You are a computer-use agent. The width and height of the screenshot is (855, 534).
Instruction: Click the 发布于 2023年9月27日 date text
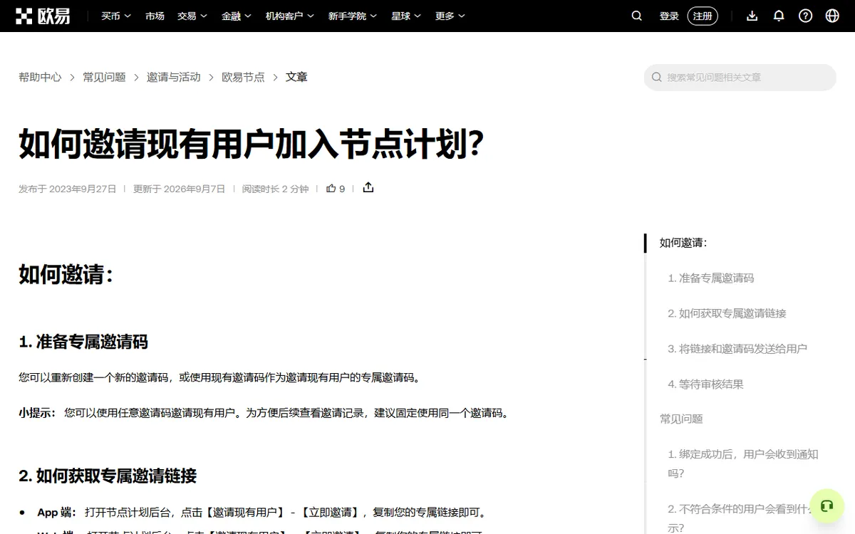pos(67,189)
